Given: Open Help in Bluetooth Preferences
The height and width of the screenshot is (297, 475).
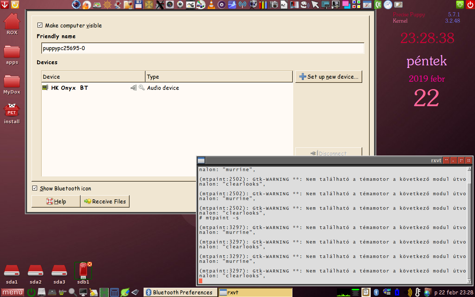Looking at the screenshot, I should (56, 201).
